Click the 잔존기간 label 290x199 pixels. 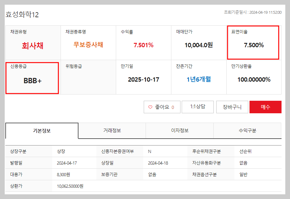pos(184,66)
